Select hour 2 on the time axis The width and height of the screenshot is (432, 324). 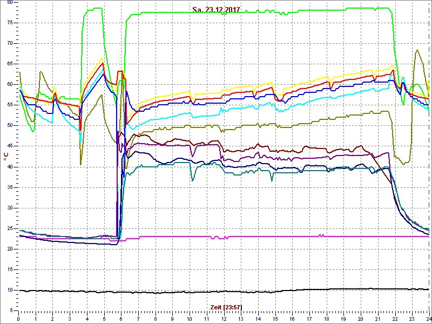[52, 318]
